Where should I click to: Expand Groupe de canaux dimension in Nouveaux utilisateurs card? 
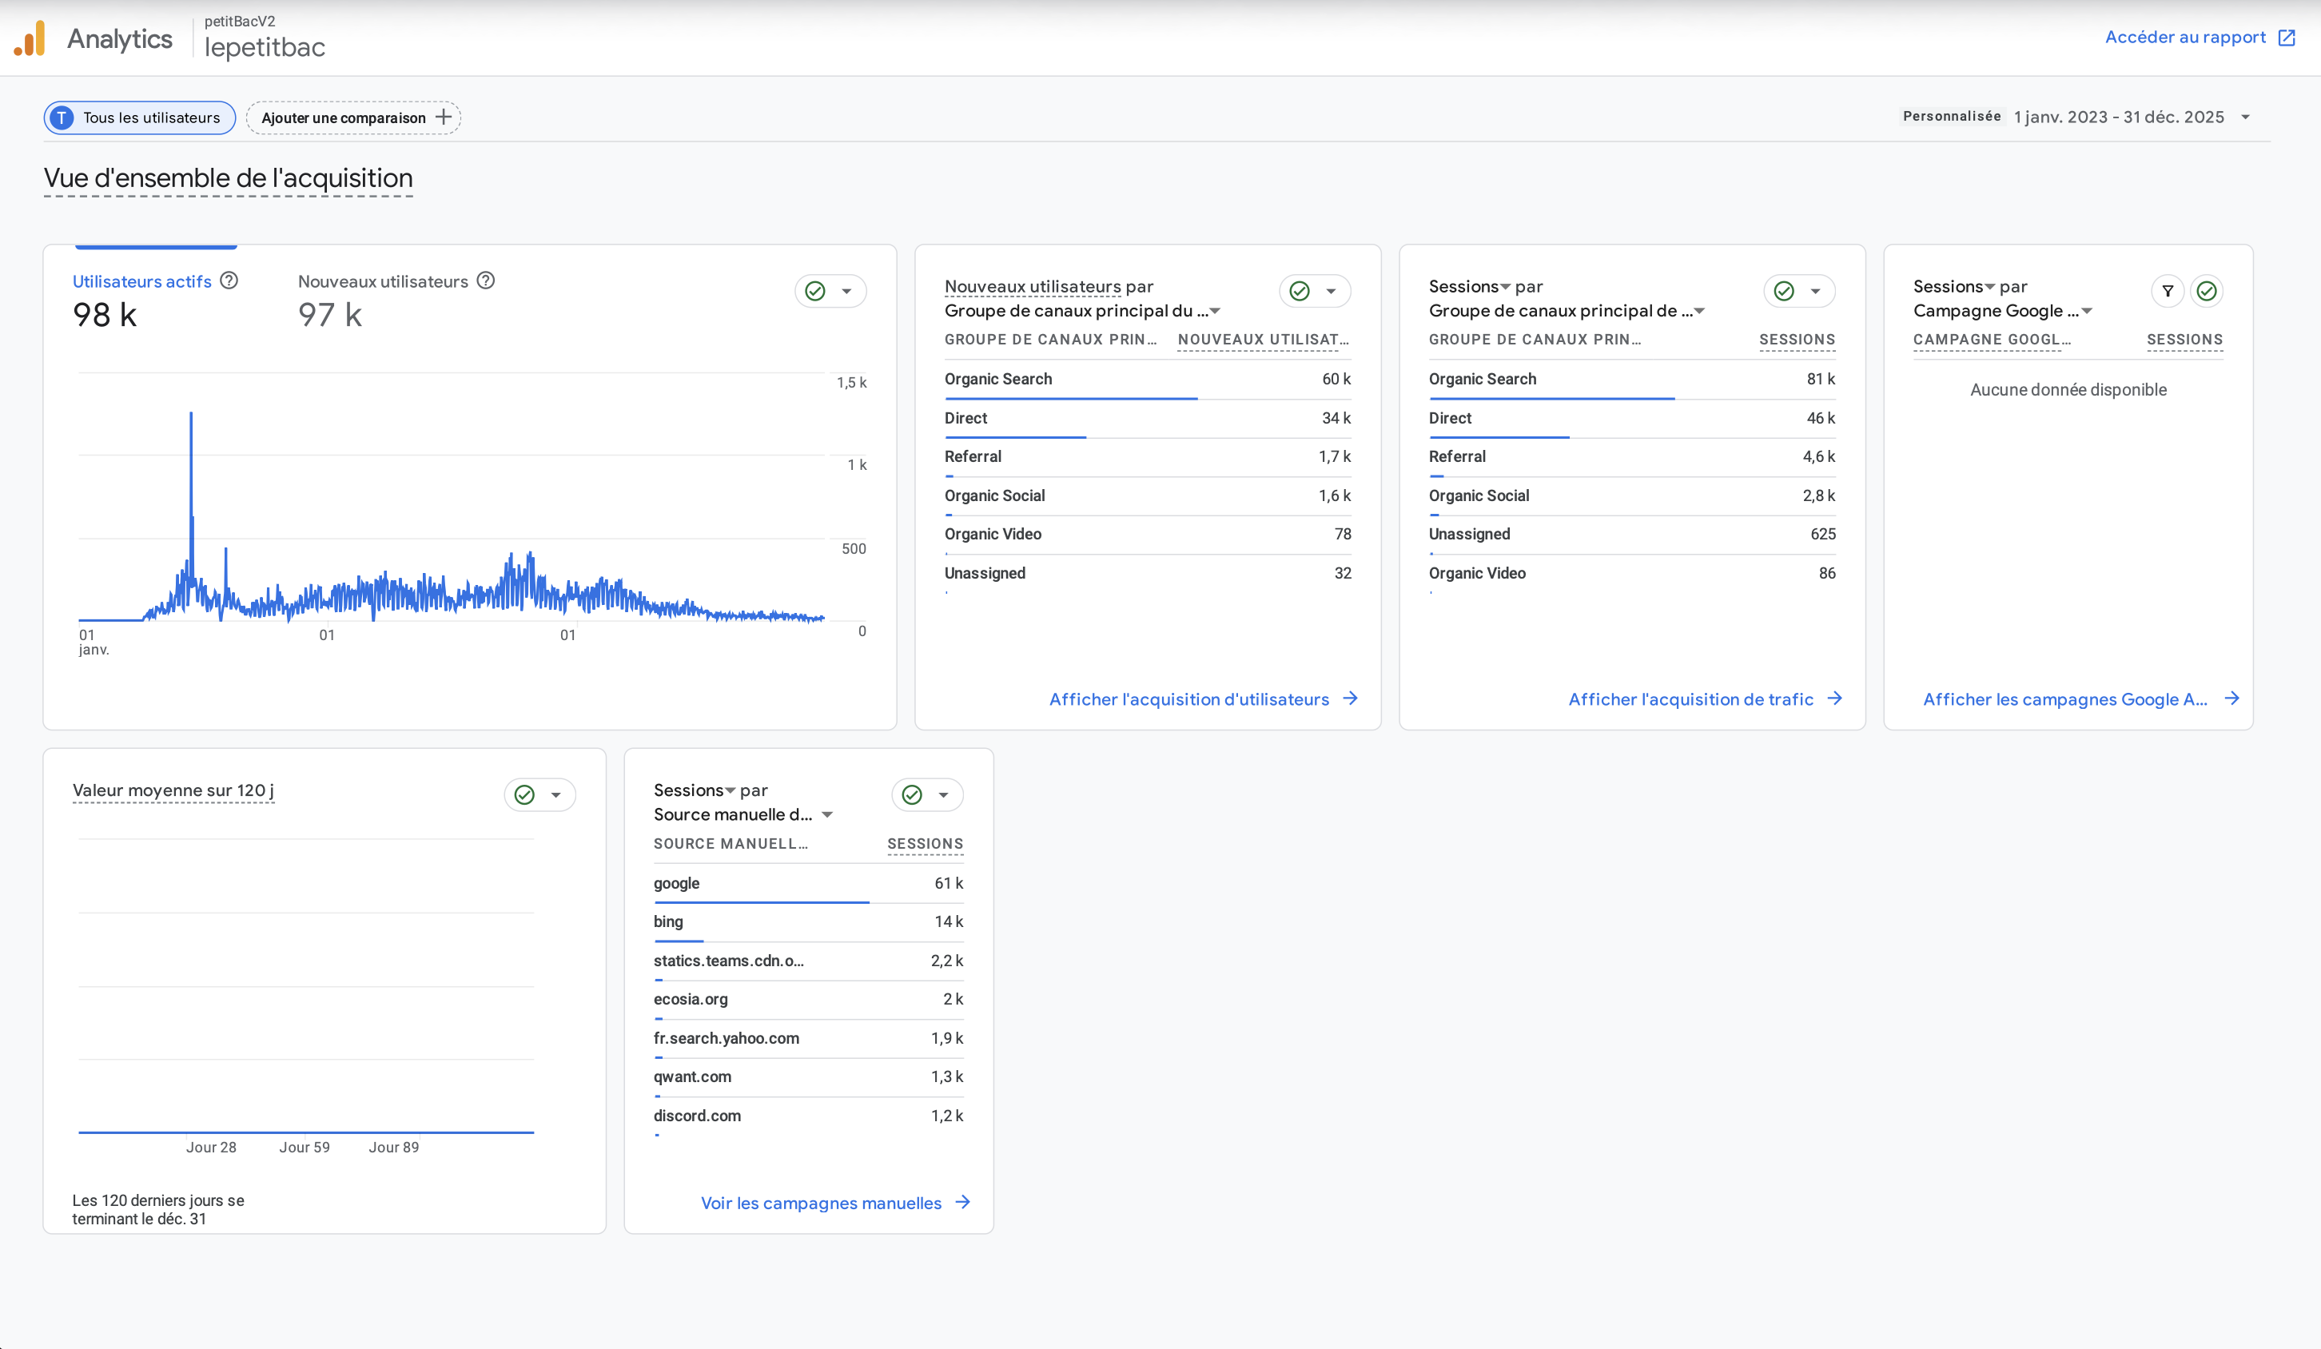(1215, 311)
